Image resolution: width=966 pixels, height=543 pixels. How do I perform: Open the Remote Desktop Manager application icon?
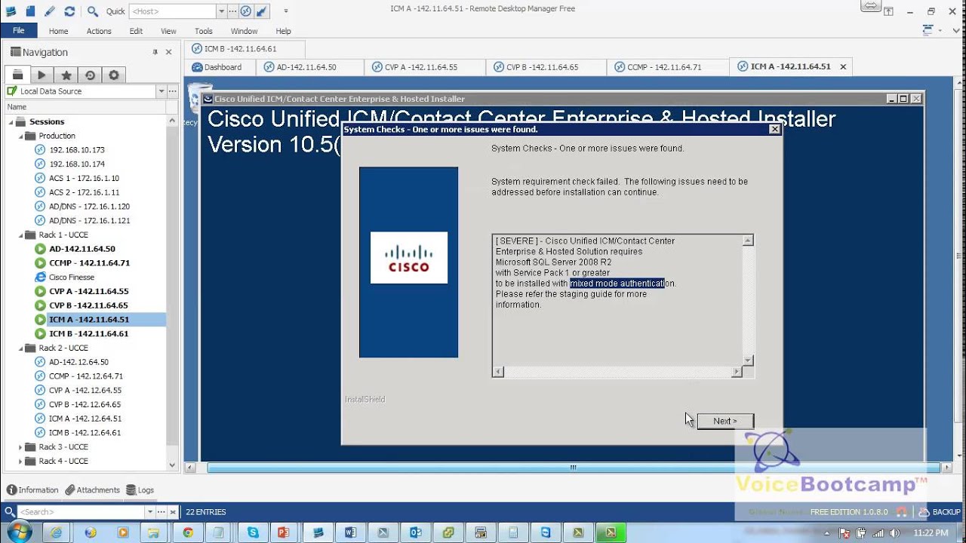(x=11, y=11)
